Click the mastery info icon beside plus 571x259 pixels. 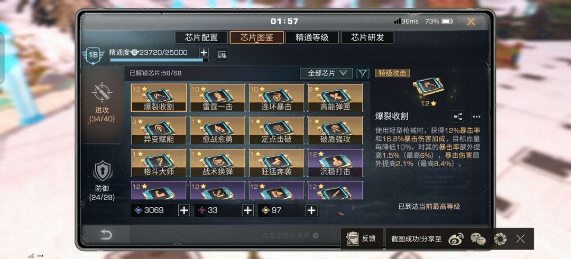(222, 54)
